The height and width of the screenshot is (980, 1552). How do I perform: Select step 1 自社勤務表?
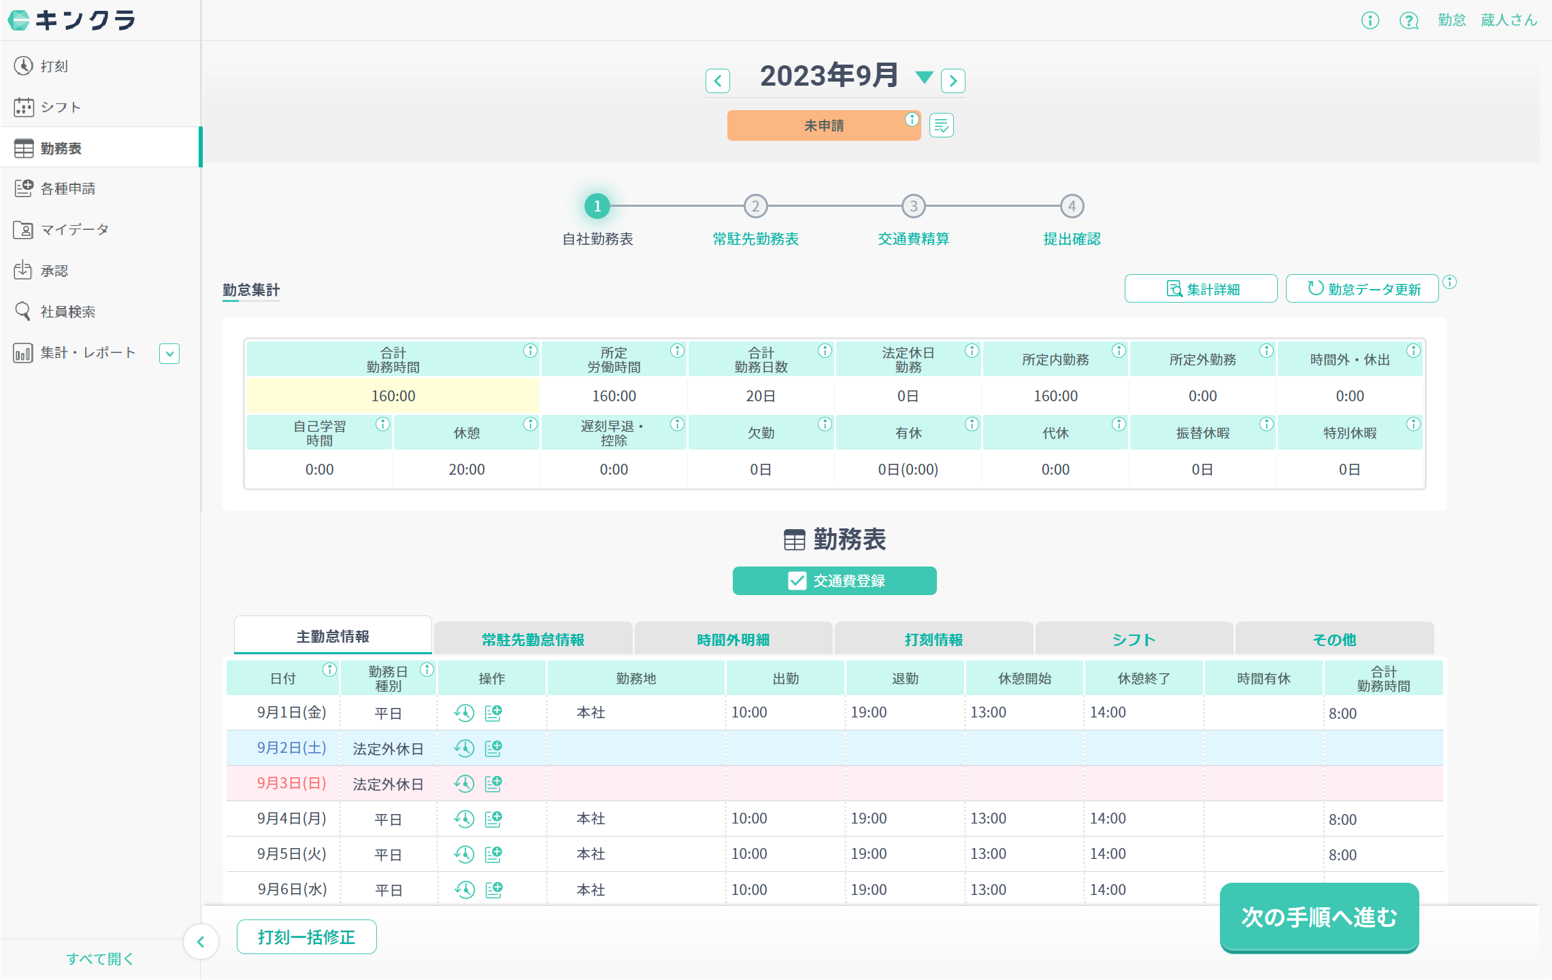597,206
